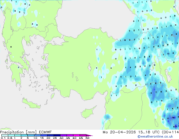Click the '0.1' legend scale label
The width and height of the screenshot is (179, 139).
click(x=3, y=138)
